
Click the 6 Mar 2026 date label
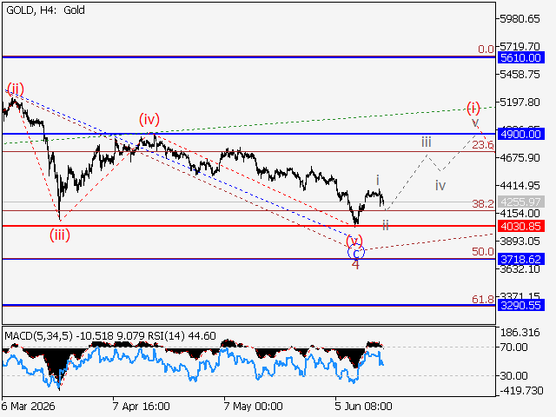click(x=29, y=406)
